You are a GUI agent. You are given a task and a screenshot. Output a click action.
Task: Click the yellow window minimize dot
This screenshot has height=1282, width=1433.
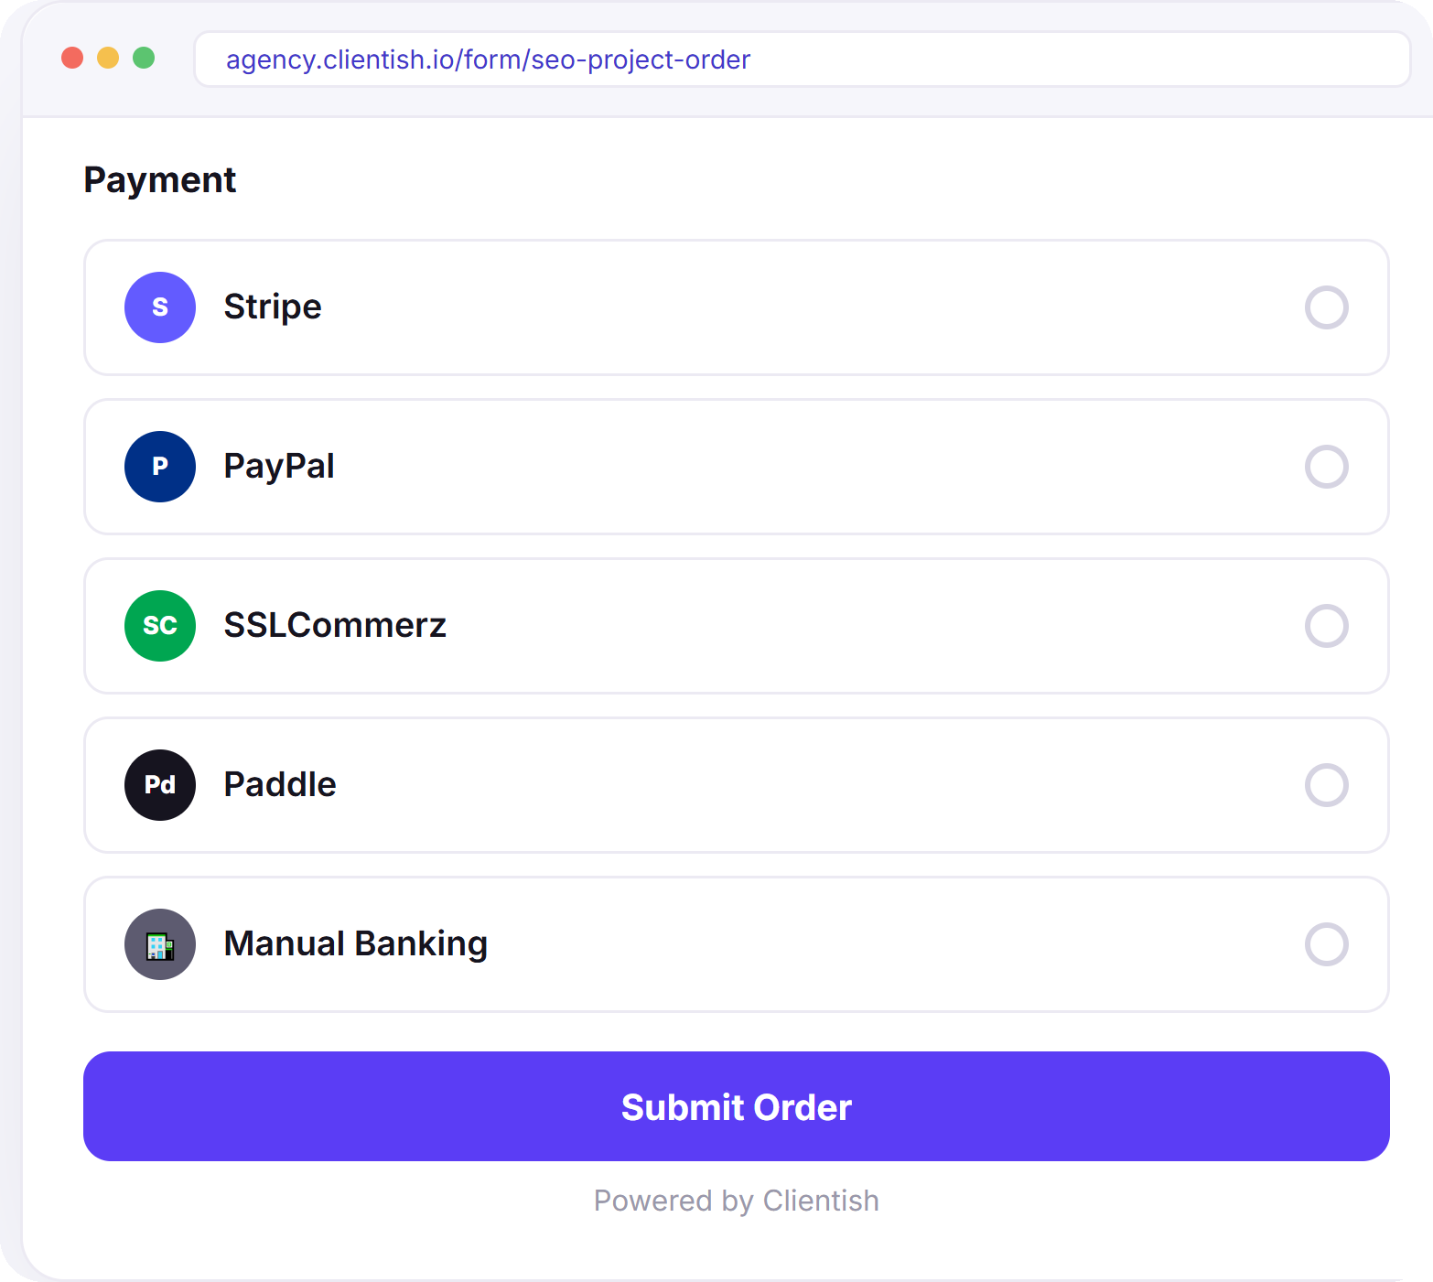point(108,58)
